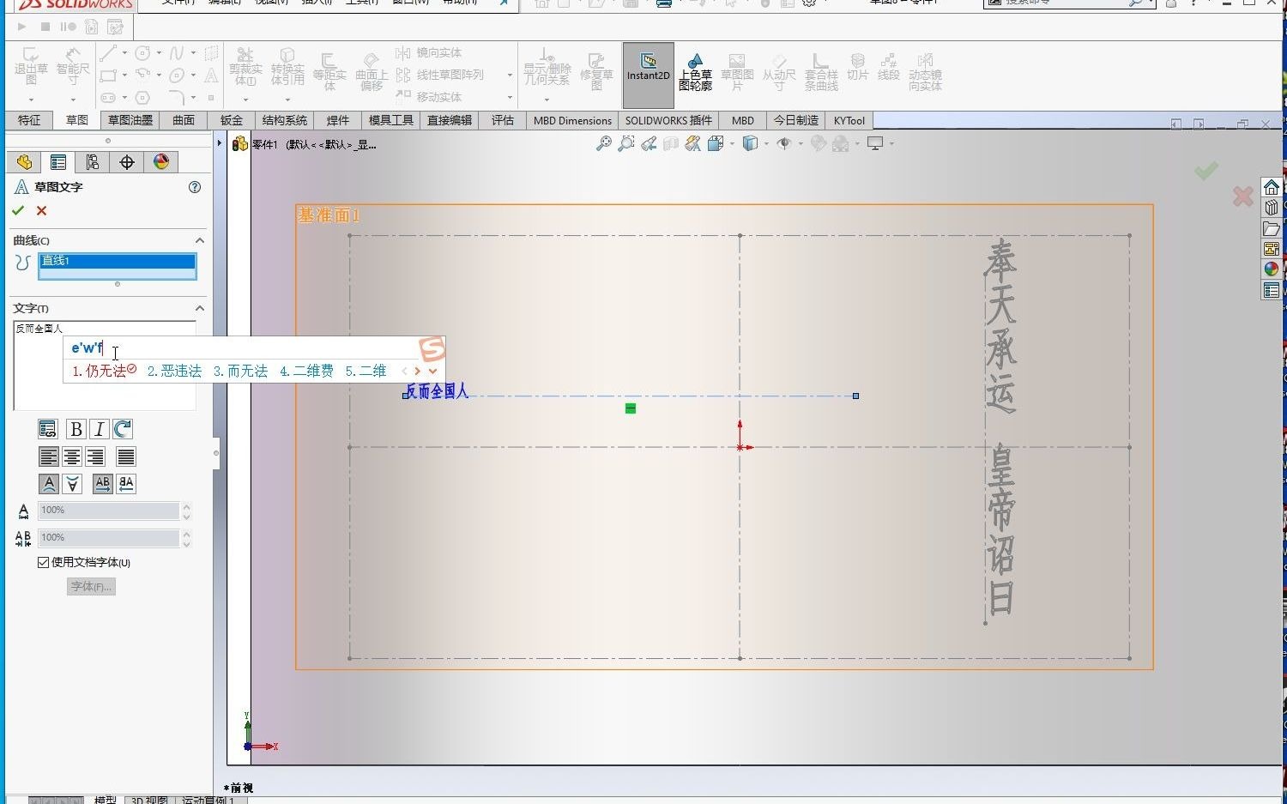This screenshot has height=804, width=1287.
Task: Switch to the SOLIDWORKS 插件 tab
Action: [x=668, y=120]
